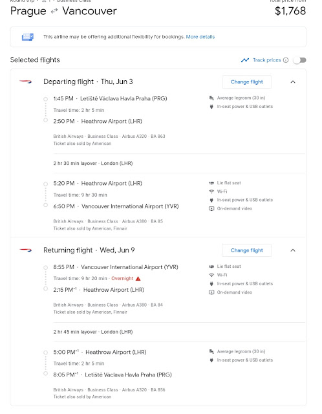
Task: Click the British Airways logo on departing flight
Action: click(x=25, y=82)
